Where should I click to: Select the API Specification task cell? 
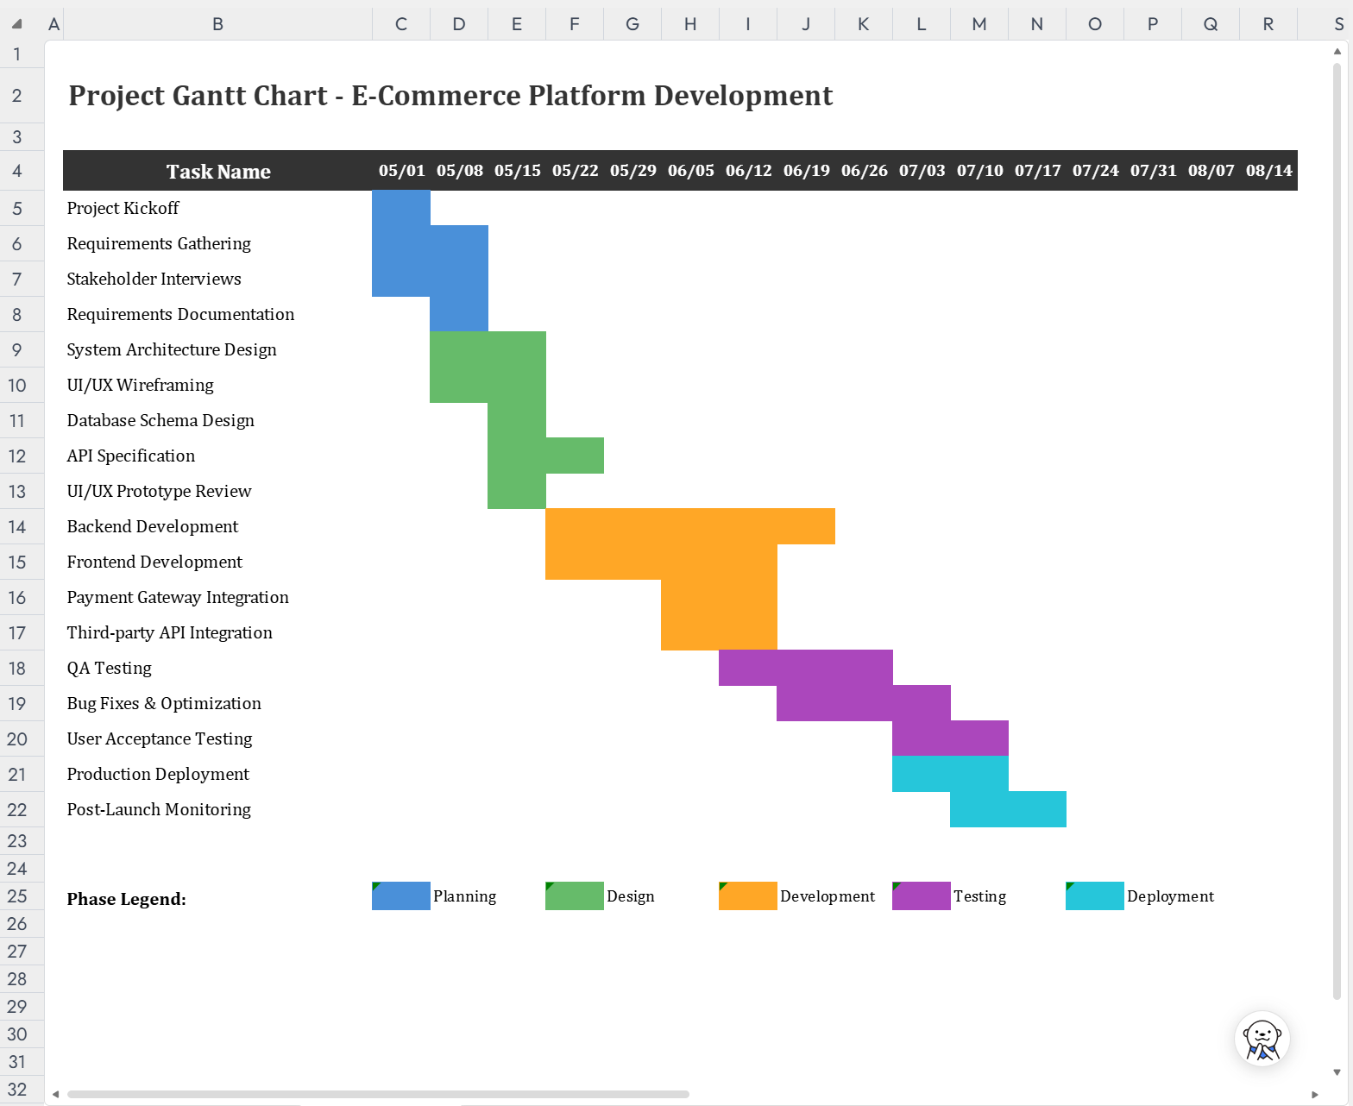pyautogui.click(x=217, y=456)
